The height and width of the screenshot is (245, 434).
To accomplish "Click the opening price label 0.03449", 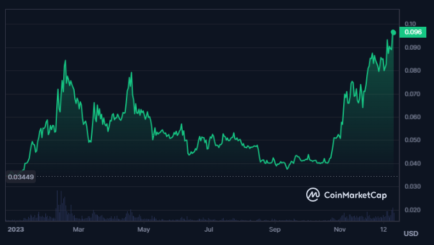I will pyautogui.click(x=20, y=177).
